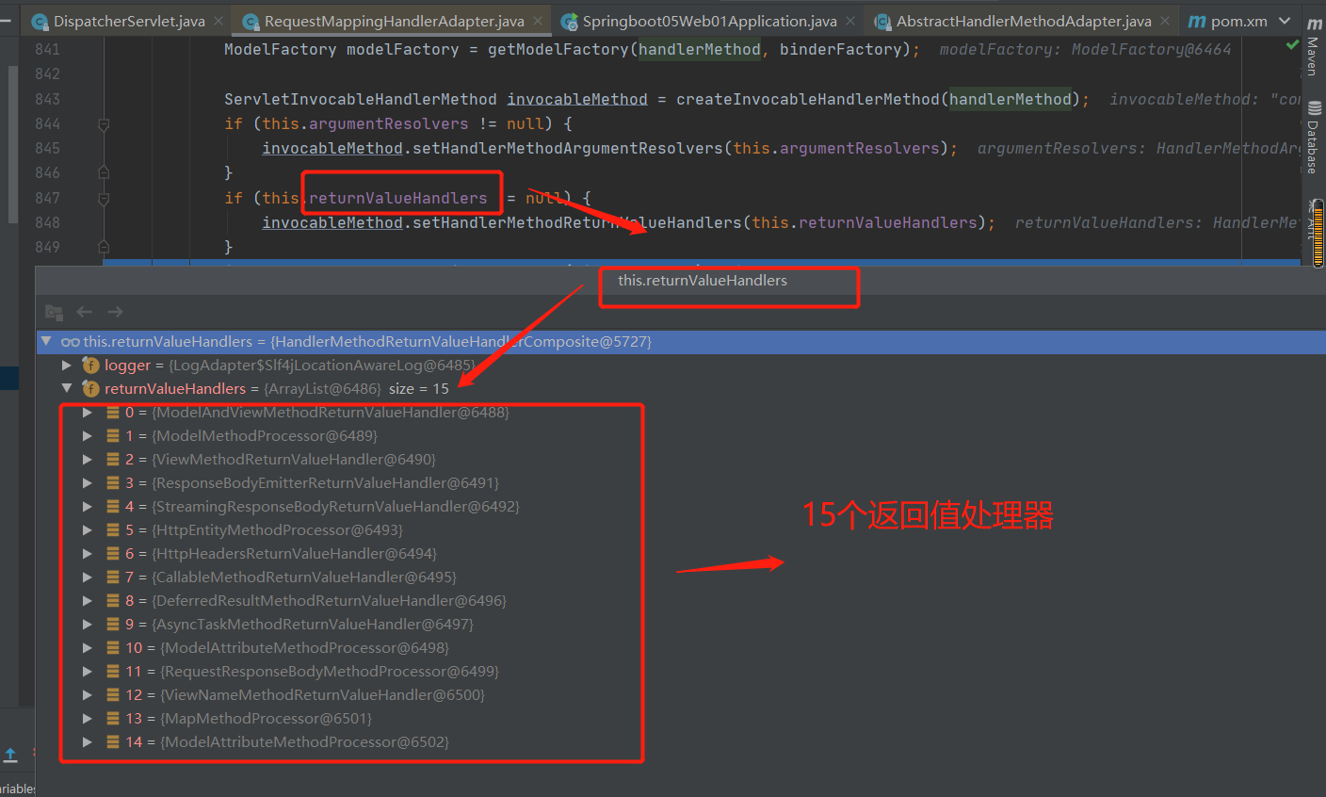Screen dimensions: 1326x797
Task: Click setHandlerMethodArgumentResolvers call on line 845
Action: tap(568, 148)
